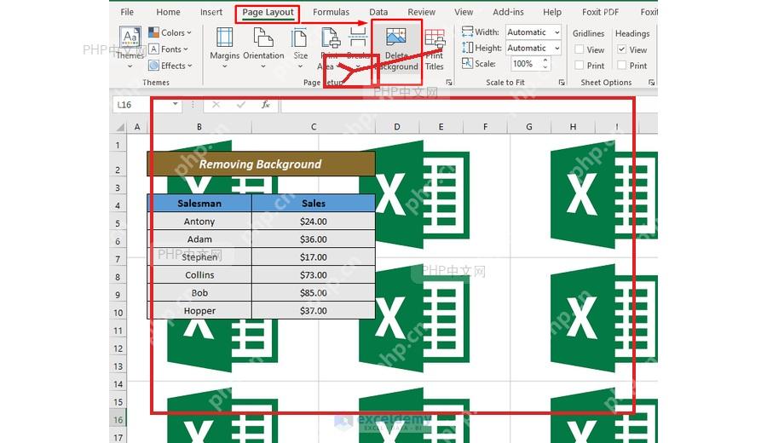This screenshot has width=767, height=443.
Task: Switch to the Insert tab
Action: pyautogui.click(x=210, y=12)
